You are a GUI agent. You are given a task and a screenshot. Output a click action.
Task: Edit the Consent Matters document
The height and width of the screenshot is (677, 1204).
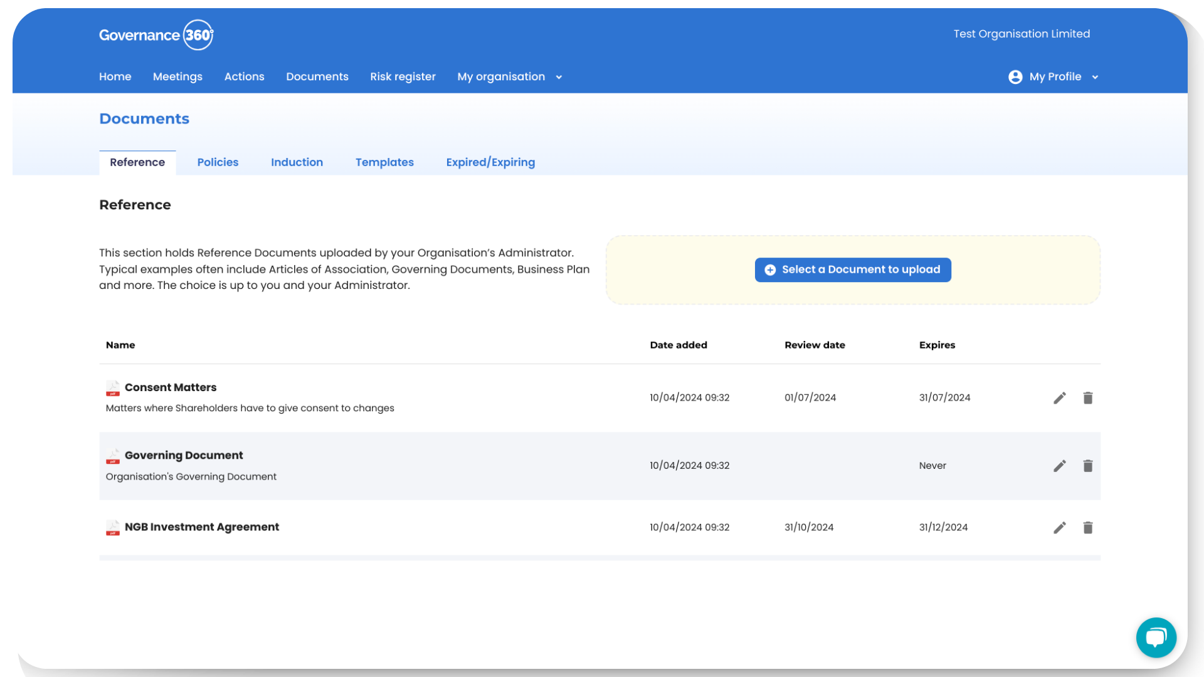[x=1060, y=398]
